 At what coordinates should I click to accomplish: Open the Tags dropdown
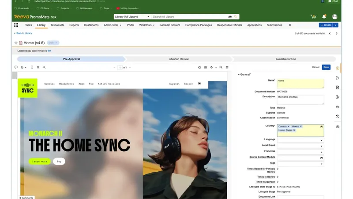pyautogui.click(x=300, y=164)
